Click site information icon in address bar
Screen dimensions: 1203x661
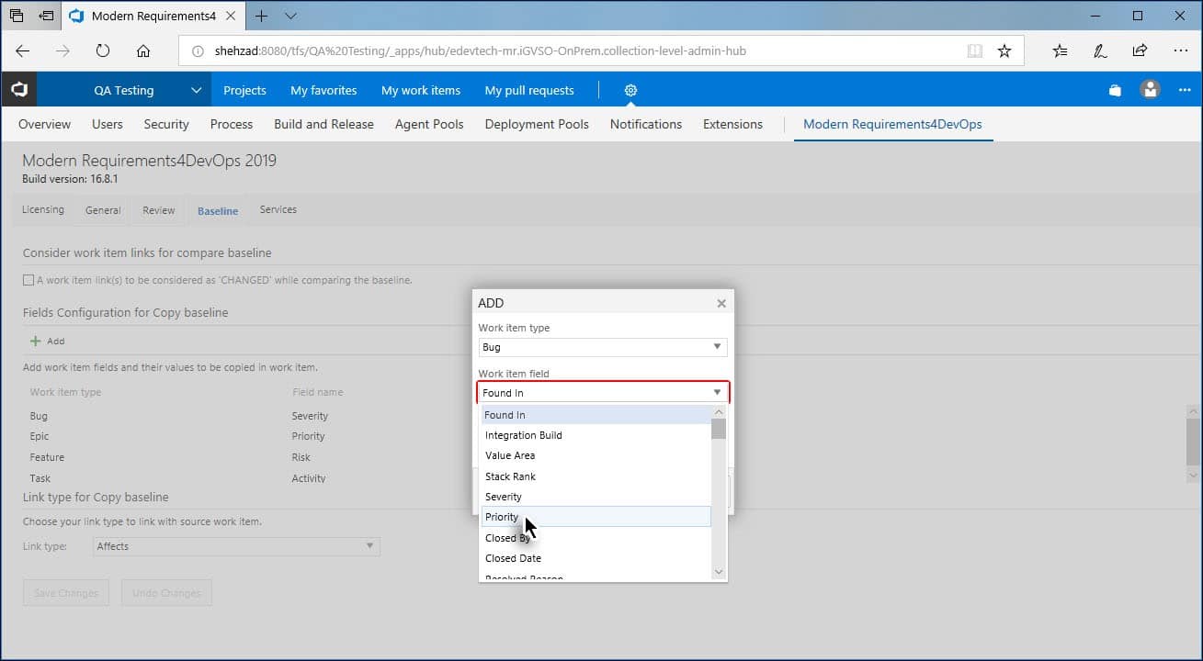(198, 51)
